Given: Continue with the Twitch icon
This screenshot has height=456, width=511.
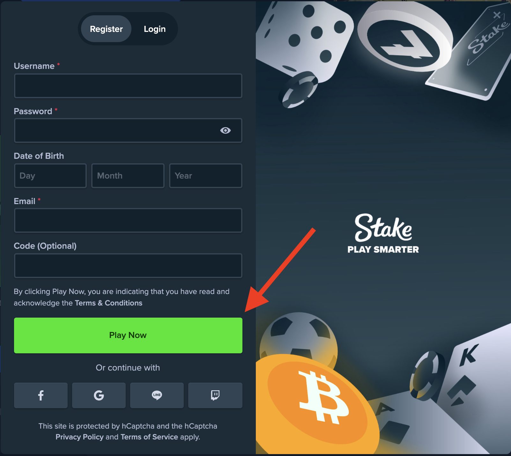Looking at the screenshot, I should 215,395.
